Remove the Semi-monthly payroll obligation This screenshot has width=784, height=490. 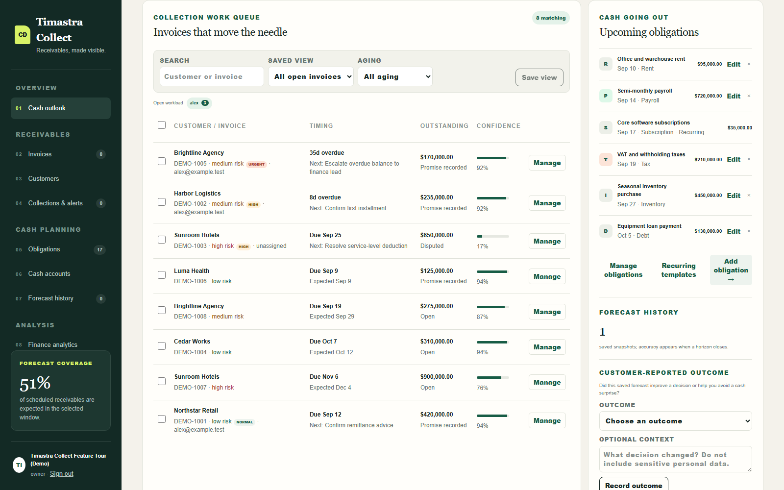(x=749, y=96)
